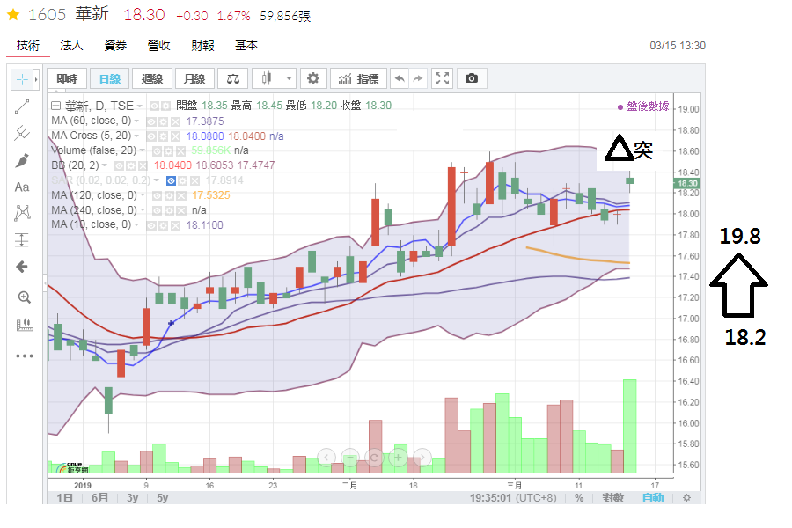Open chart settings gear in top toolbar
Image resolution: width=792 pixels, height=528 pixels.
[x=313, y=78]
